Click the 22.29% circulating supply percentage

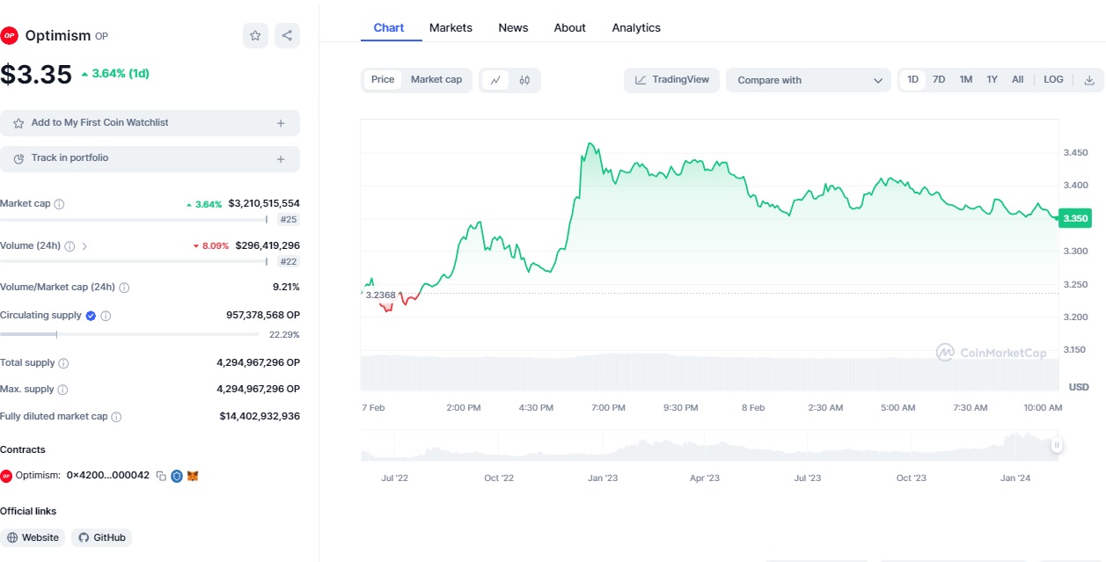[x=284, y=335]
